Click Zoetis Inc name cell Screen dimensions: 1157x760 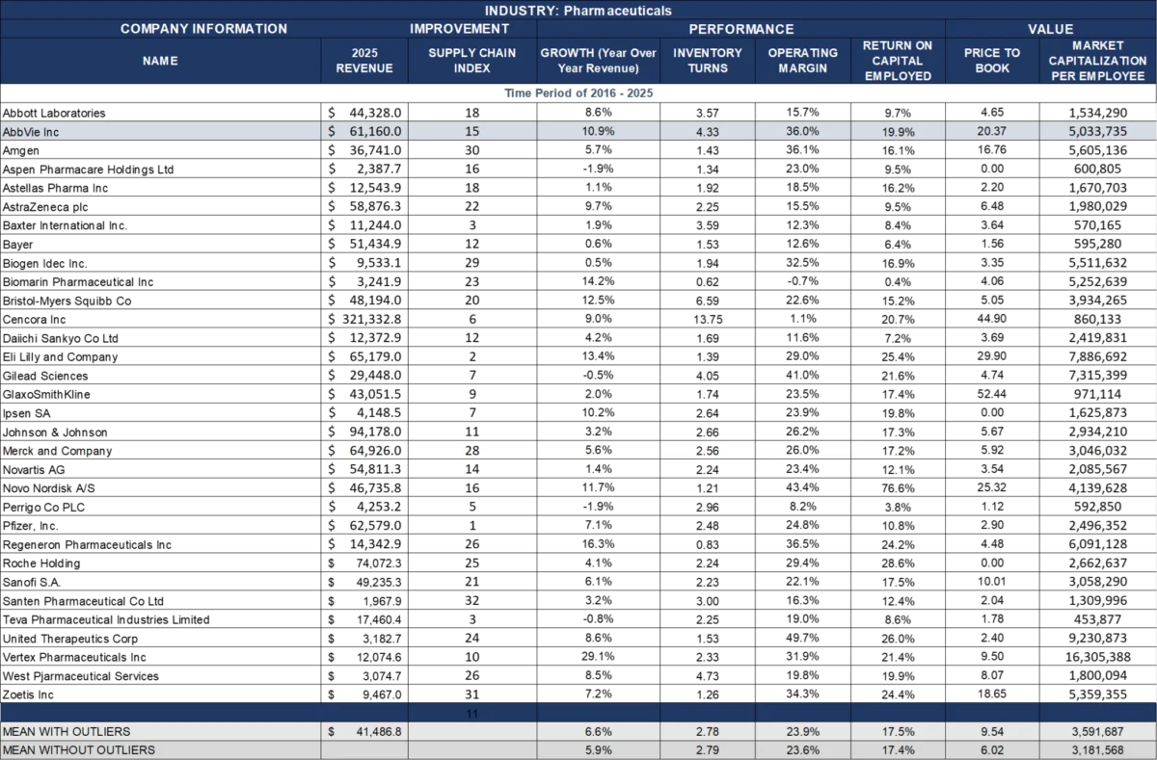point(160,694)
